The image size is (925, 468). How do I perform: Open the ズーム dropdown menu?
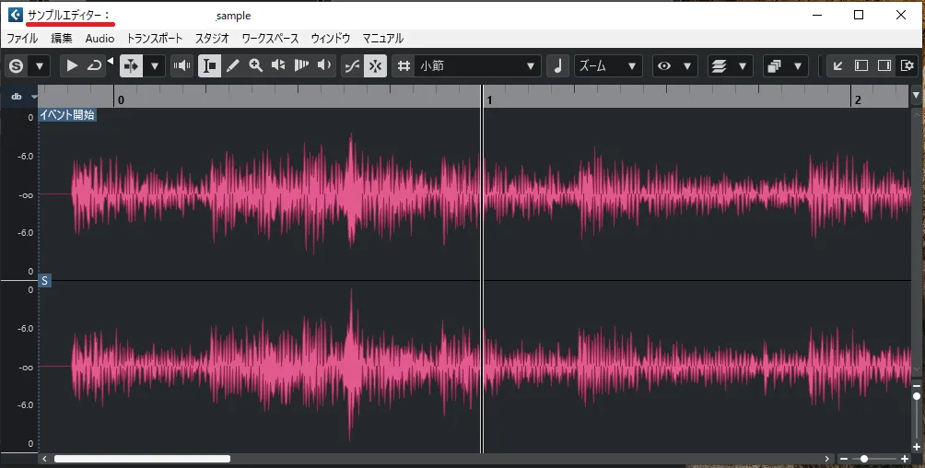(607, 65)
